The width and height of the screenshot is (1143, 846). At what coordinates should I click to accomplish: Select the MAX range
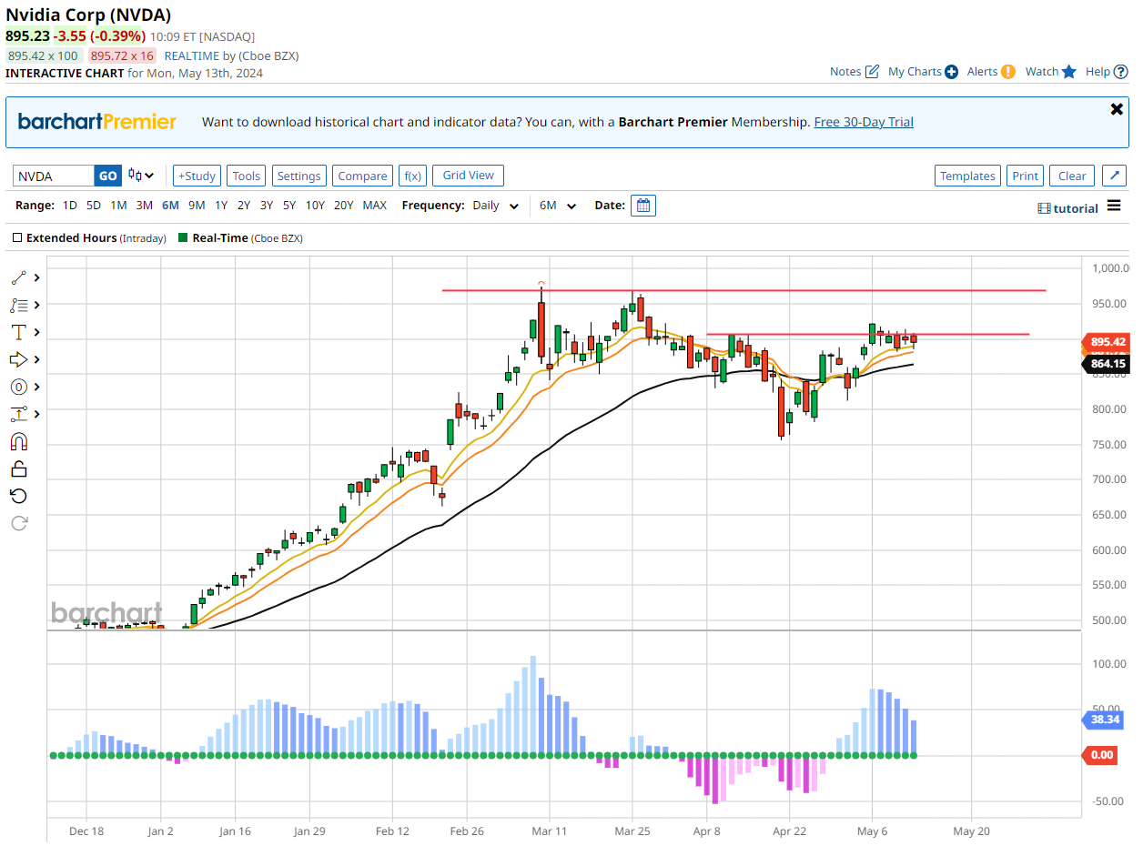click(374, 206)
